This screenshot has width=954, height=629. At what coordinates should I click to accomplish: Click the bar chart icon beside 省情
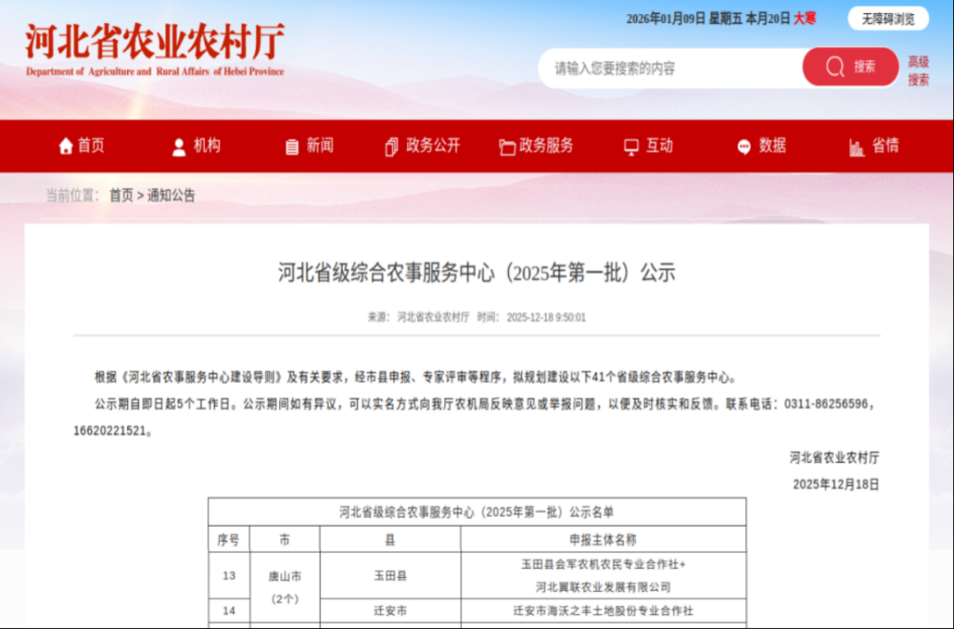(x=857, y=147)
